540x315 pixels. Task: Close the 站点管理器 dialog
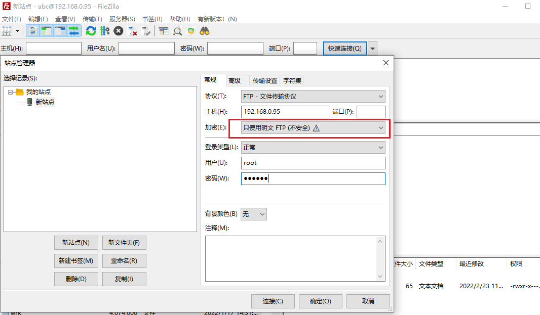coord(385,63)
